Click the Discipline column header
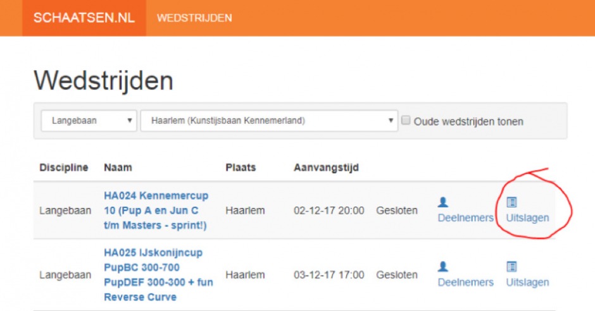595x311 pixels. 63,168
